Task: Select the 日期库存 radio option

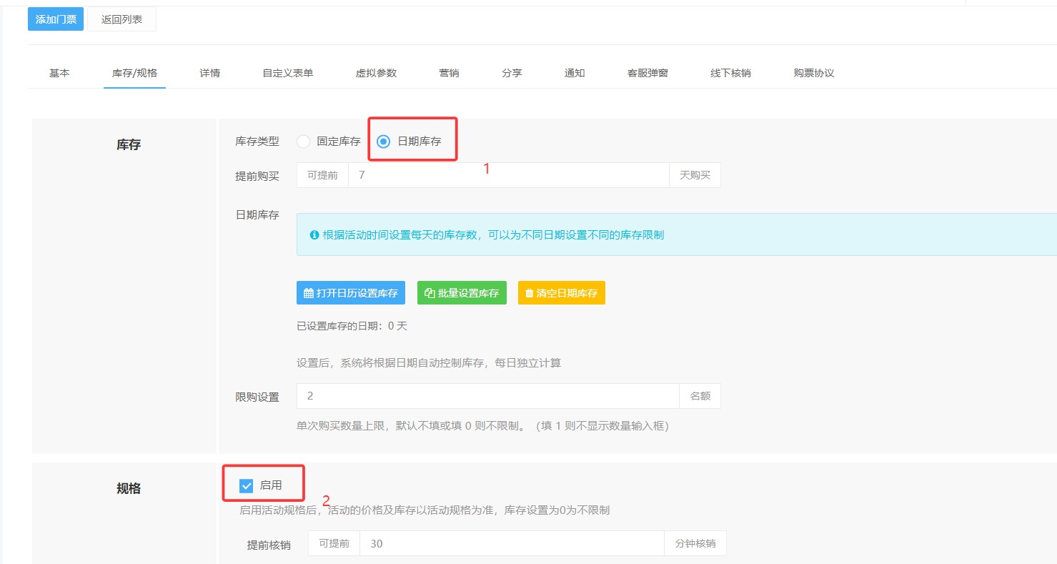Action: [x=384, y=142]
